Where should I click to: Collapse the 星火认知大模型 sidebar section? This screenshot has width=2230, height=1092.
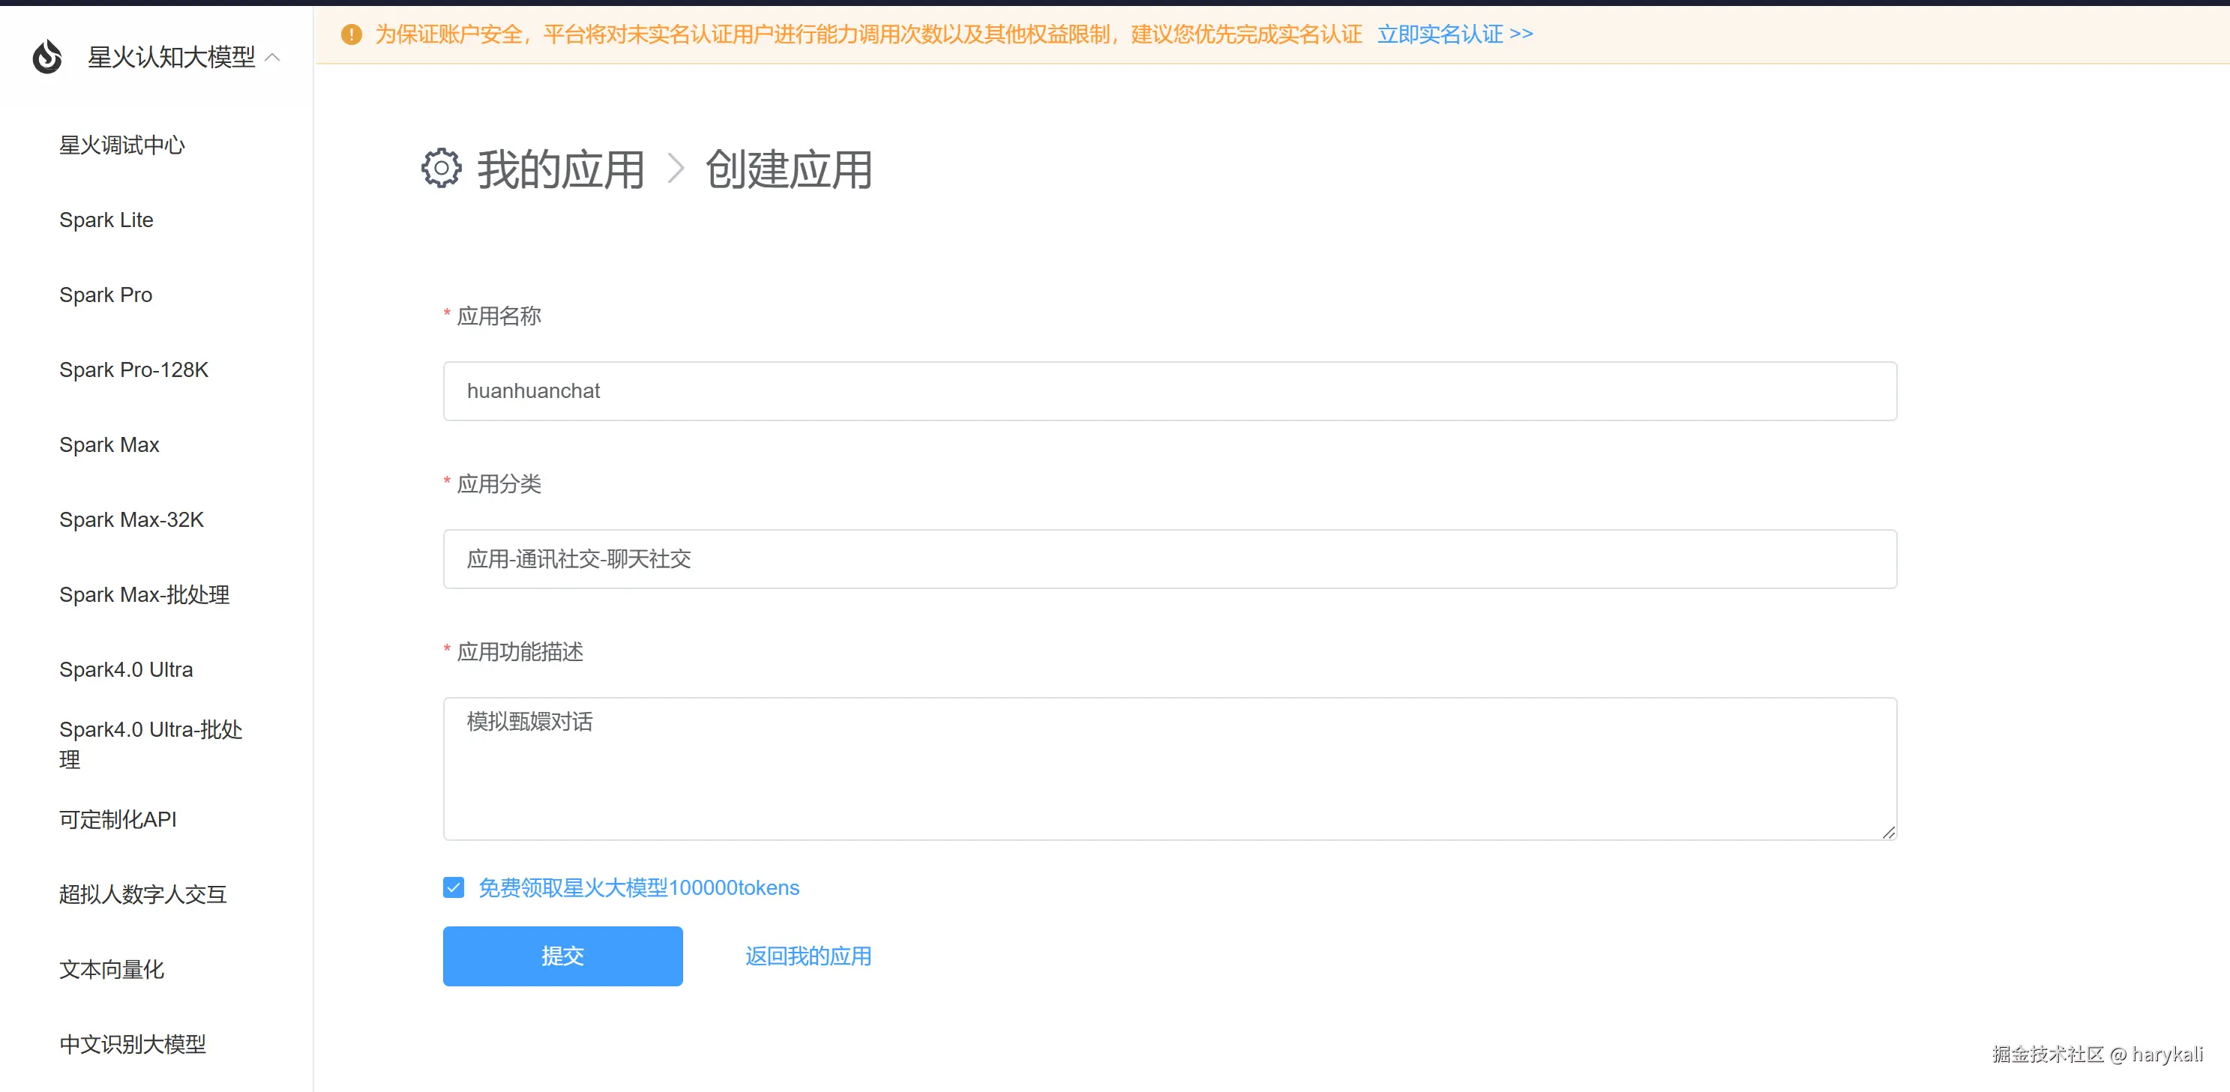coord(273,57)
